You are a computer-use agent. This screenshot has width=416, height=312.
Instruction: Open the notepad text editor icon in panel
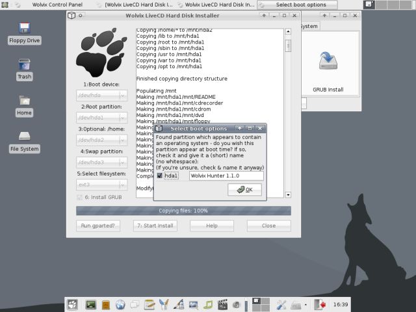click(149, 305)
